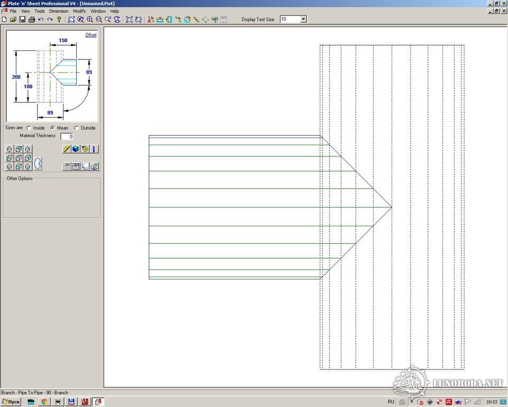Screen dimensions: 508x407
Task: Open the Tools menu
Action: pos(40,11)
